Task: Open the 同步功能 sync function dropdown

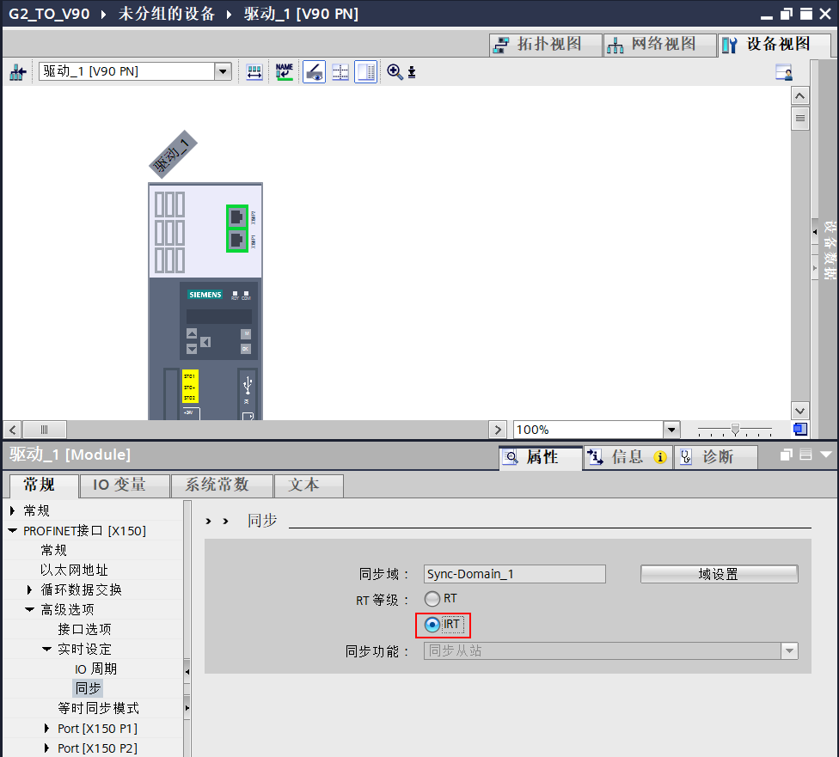Action: point(788,650)
